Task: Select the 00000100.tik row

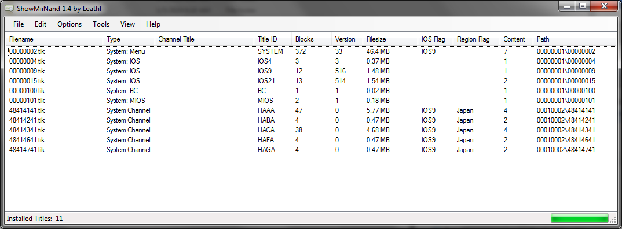Action: point(312,91)
